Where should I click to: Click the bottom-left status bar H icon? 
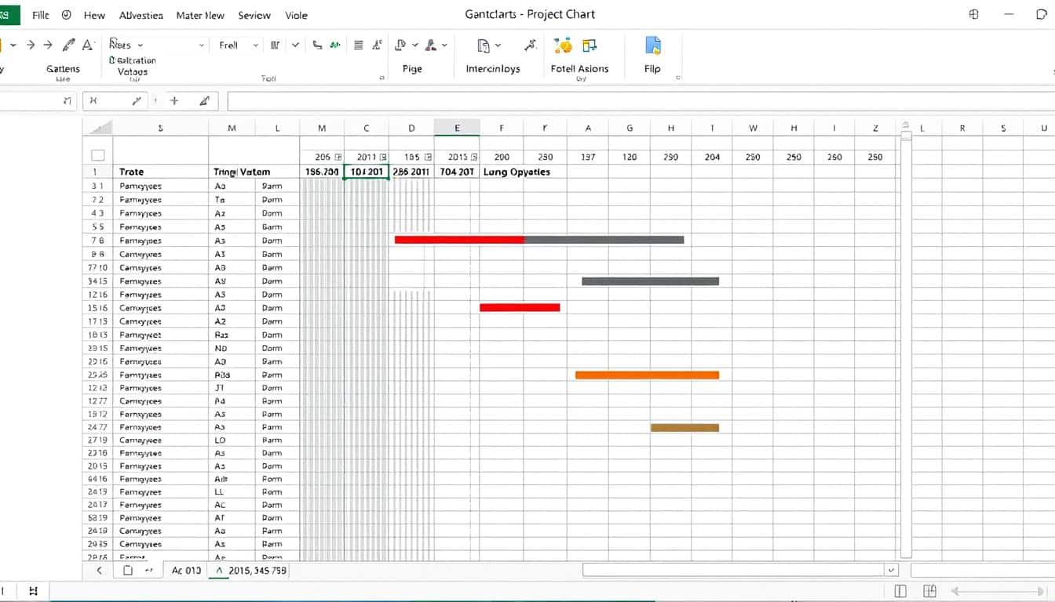tap(33, 591)
